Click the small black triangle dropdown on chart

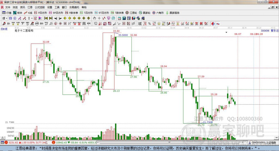226,32
